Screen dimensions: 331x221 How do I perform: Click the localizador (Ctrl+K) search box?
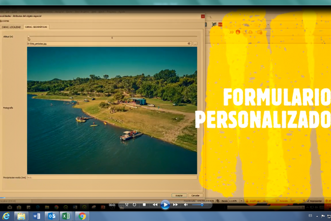pos(16,201)
